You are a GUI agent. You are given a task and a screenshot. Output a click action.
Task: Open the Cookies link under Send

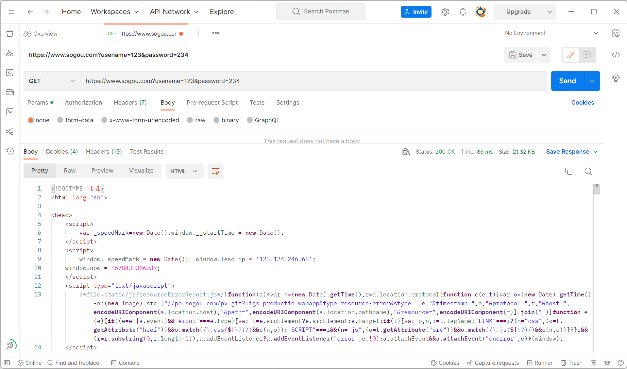(583, 103)
